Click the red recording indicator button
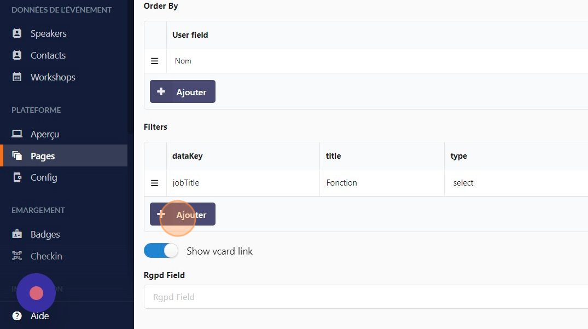This screenshot has height=329, width=588. [x=36, y=293]
